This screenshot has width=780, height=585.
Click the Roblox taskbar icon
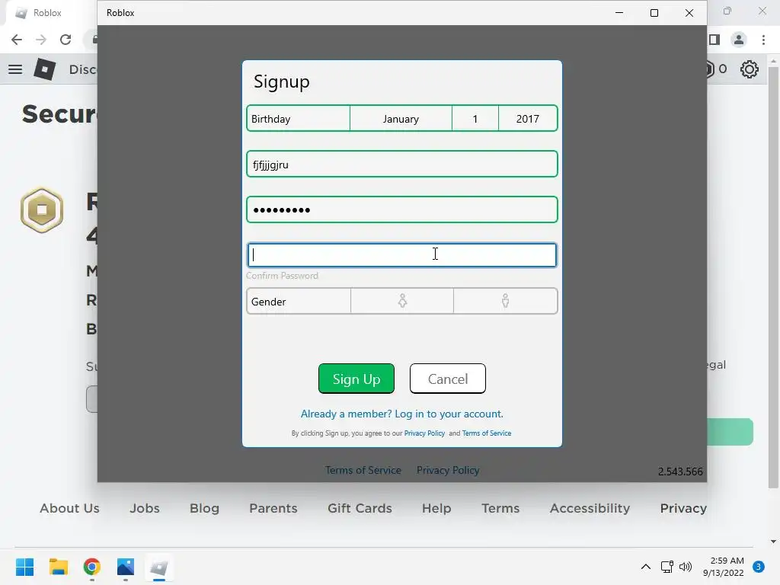tap(159, 567)
